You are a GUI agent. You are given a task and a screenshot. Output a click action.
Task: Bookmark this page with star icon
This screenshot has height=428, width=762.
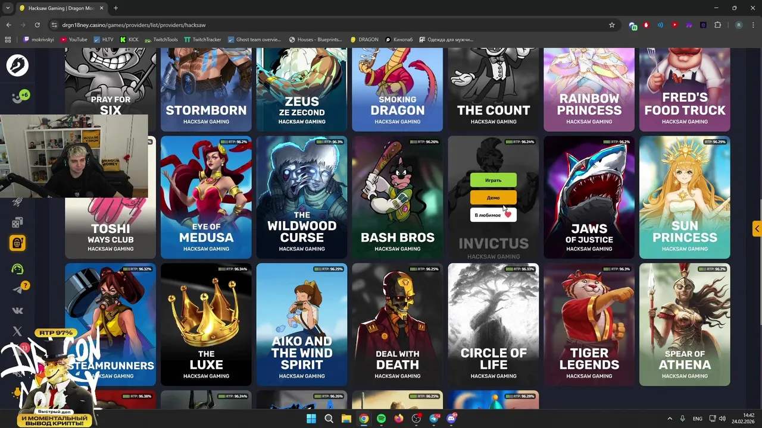click(x=611, y=25)
